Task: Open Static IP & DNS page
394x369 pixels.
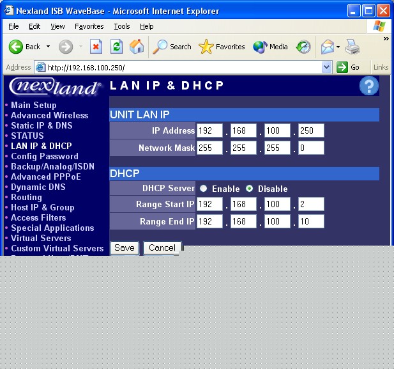Action: click(42, 125)
